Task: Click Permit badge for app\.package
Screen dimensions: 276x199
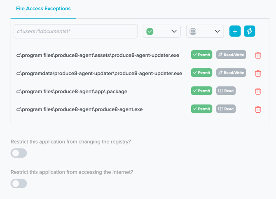Action: point(201,91)
